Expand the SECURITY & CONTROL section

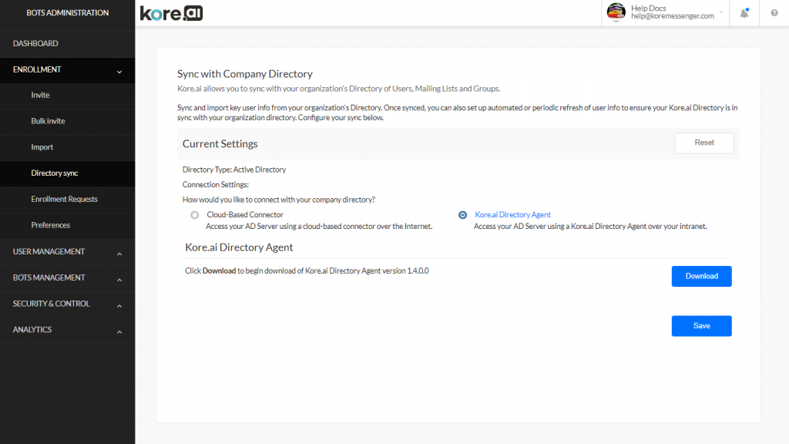(x=68, y=304)
